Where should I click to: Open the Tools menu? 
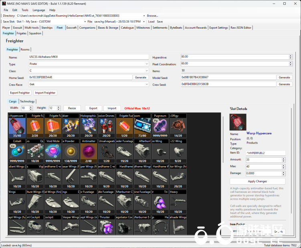point(25,10)
